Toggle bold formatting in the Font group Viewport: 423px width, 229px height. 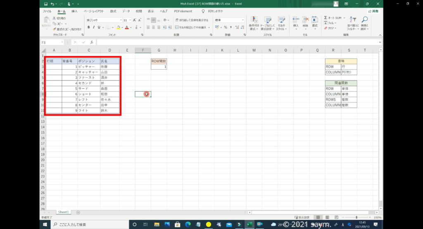click(88, 27)
